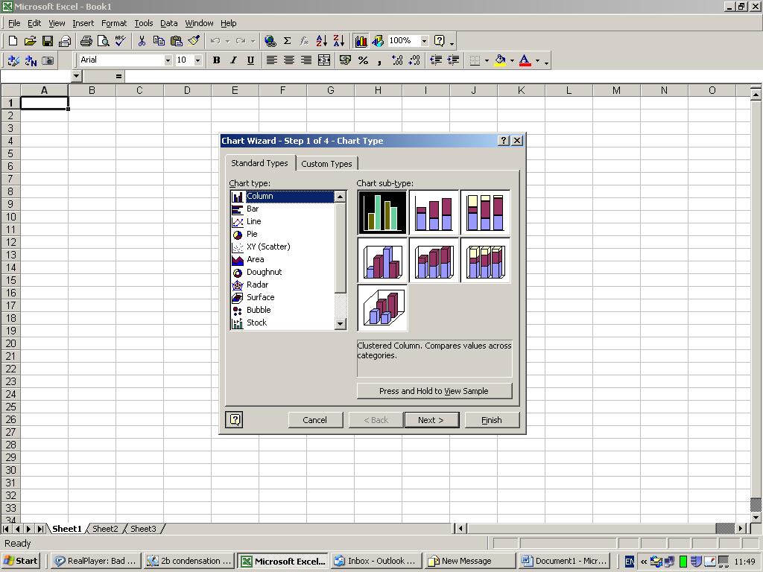Screen dimensions: 763x572
Task: Open the Chart Wizard toolbar icon
Action: point(361,41)
